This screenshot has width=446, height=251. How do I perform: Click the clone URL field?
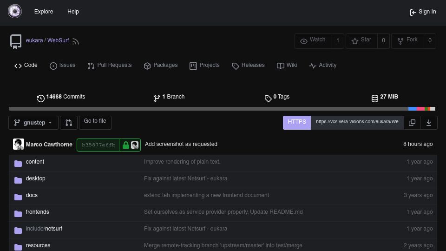357,123
